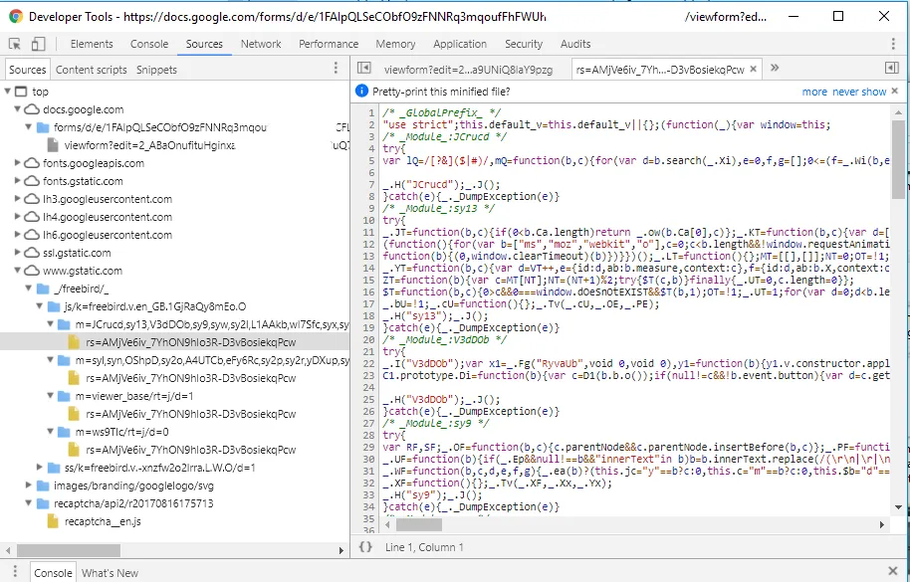Select the viewform?edit document file icon

[x=53, y=145]
